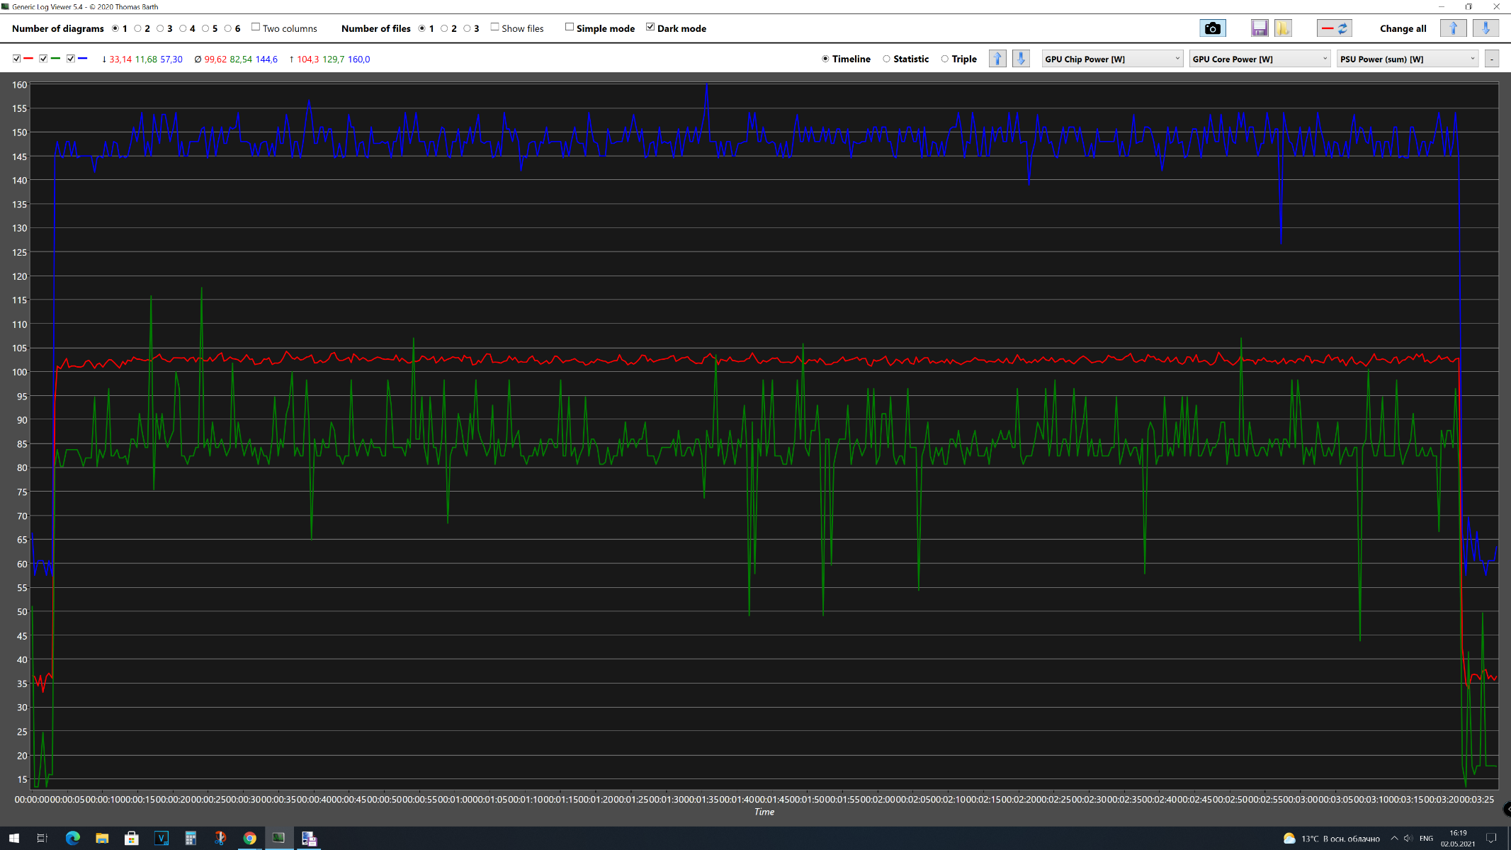Screen dimensions: 1511x850
Task: Click the minus button after PSU dropdown
Action: tap(1492, 59)
